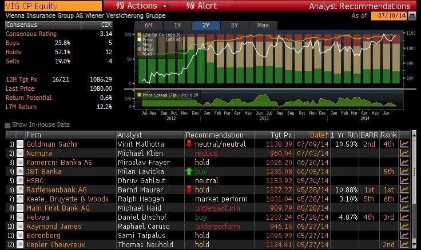Click the Analyst column header
421x250 pixels.
[x=150, y=135]
